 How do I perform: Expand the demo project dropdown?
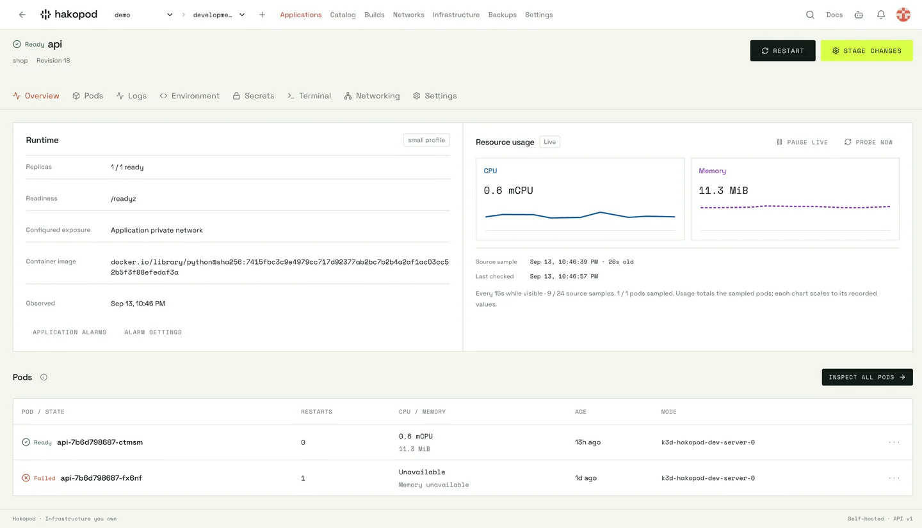pos(143,15)
